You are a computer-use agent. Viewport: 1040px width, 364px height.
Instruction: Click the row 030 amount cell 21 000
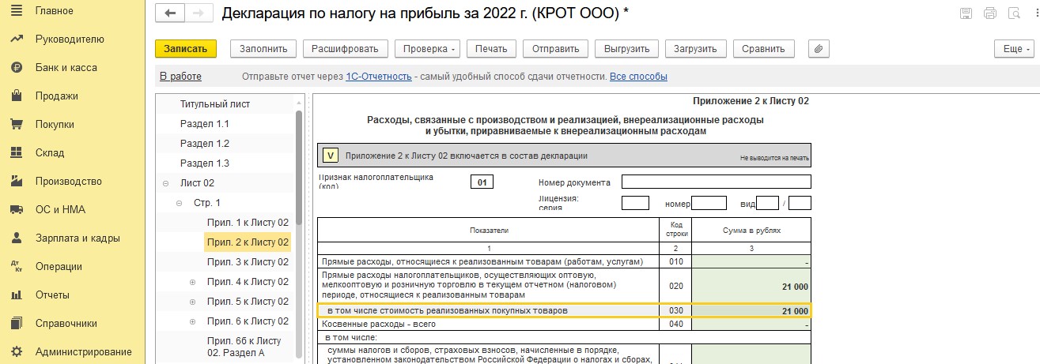click(751, 311)
